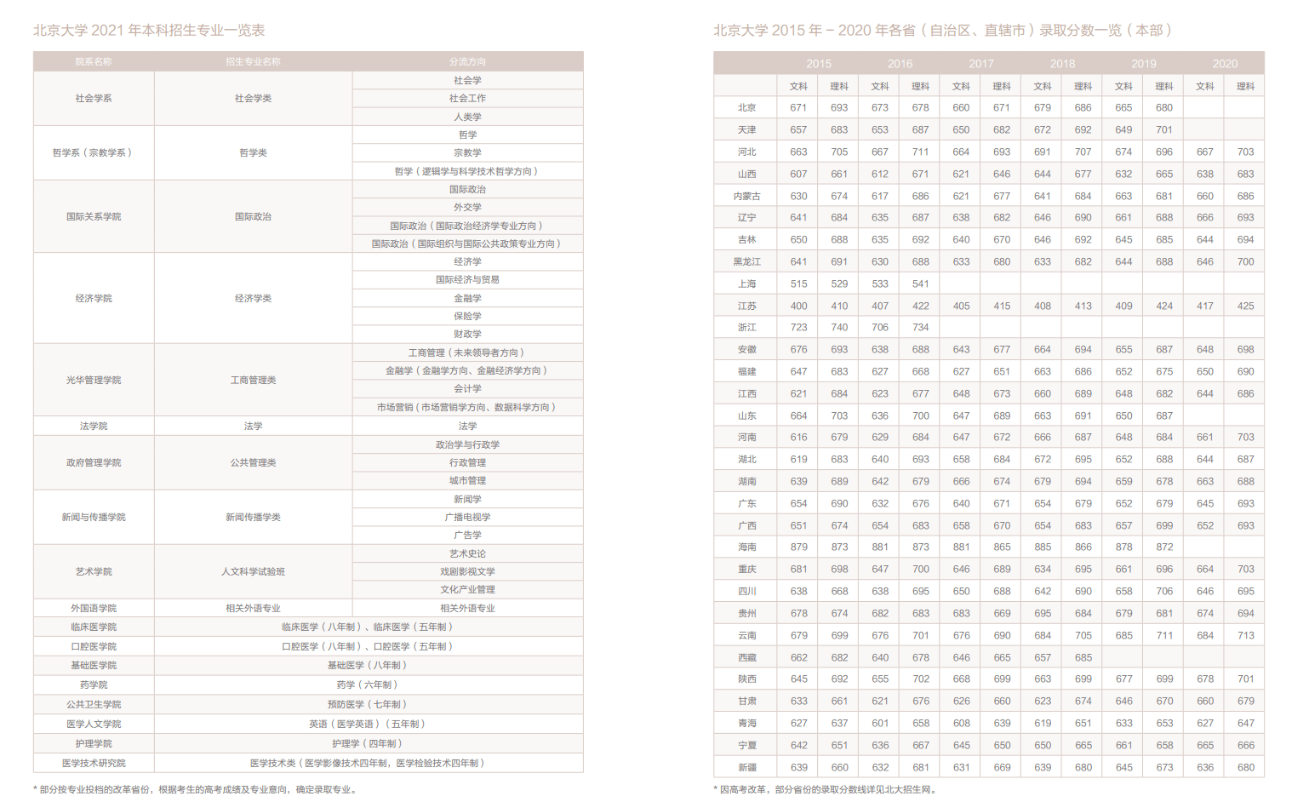Image resolution: width=1309 pixels, height=802 pixels.
Task: Click the 工商管理类 major cell
Action: point(253,380)
